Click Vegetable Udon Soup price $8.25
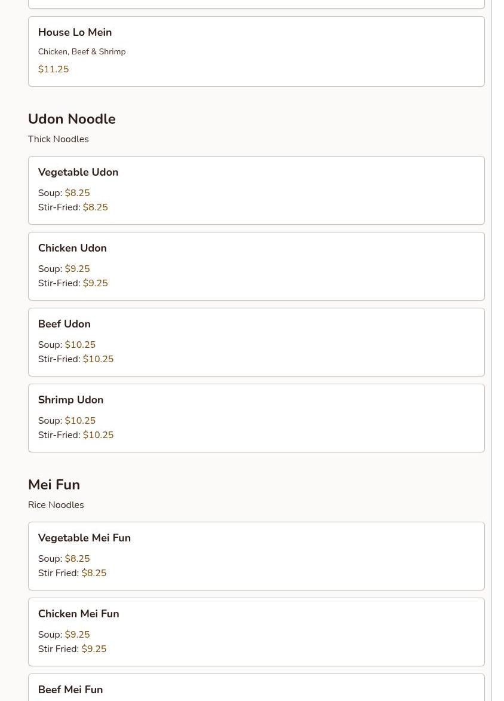 point(77,193)
